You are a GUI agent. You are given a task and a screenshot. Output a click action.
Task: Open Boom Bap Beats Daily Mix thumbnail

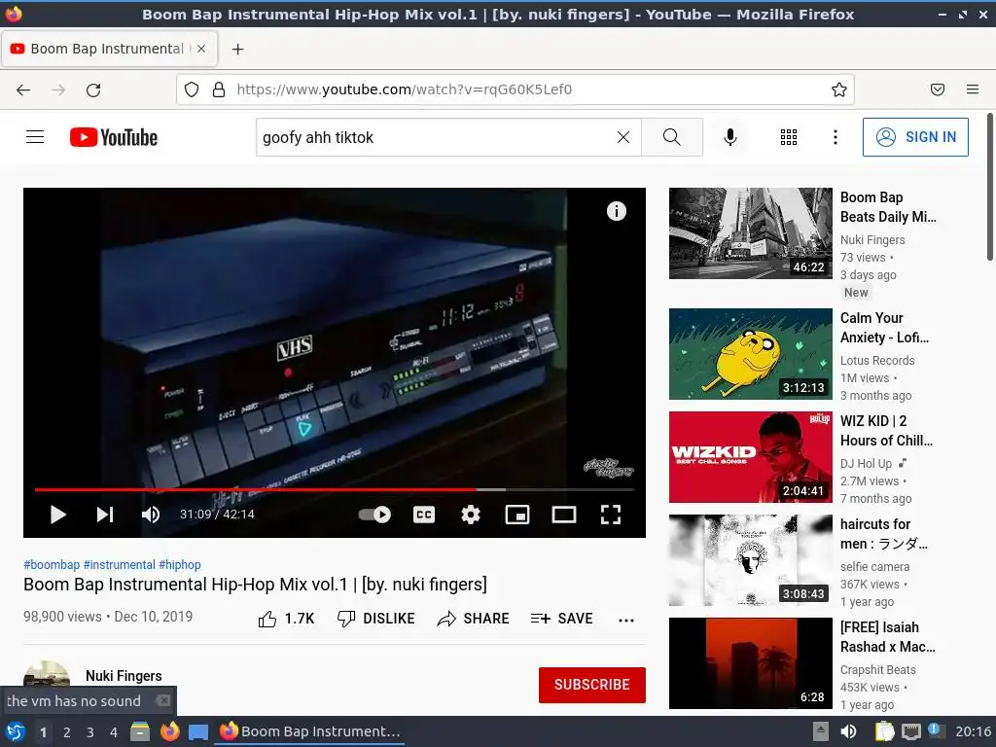tap(751, 233)
